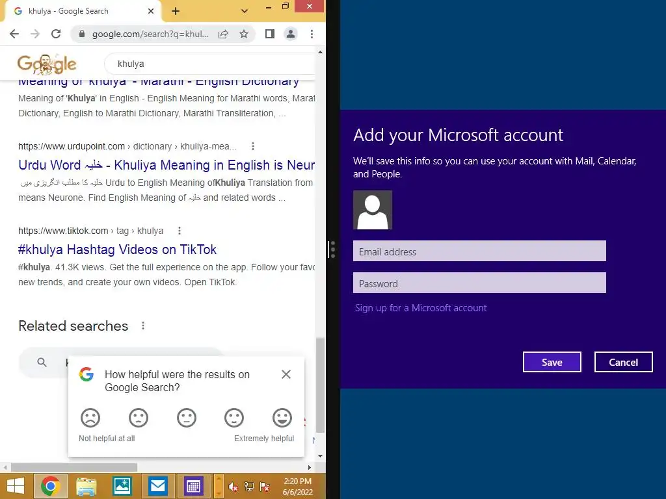666x499 pixels.
Task: Click the muted volume tray icon
Action: 233,487
